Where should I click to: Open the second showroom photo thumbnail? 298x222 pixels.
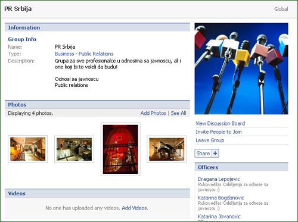74,149
